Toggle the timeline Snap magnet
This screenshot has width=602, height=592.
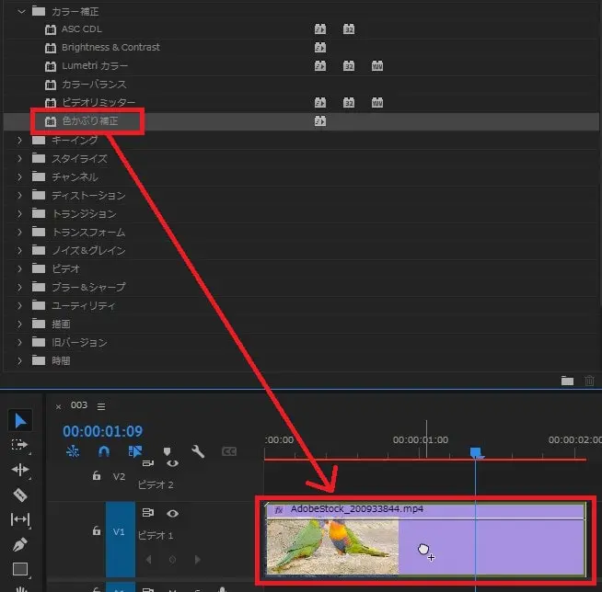(x=104, y=451)
